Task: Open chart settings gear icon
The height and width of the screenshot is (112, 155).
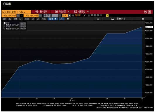Action: click(x=143, y=19)
